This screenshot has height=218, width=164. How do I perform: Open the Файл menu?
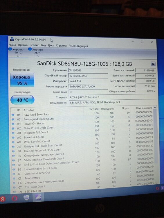pos(12,45)
